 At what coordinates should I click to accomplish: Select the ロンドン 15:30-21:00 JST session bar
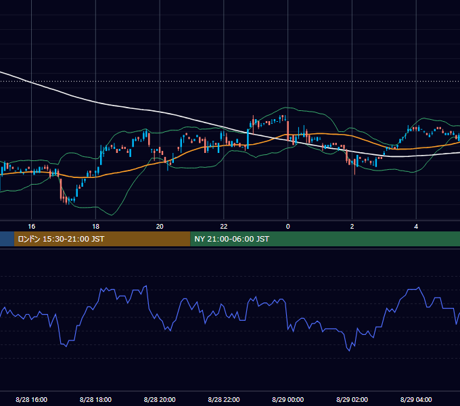[102, 239]
